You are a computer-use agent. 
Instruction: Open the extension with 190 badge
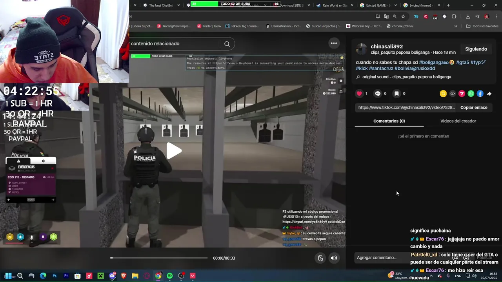coord(435,17)
